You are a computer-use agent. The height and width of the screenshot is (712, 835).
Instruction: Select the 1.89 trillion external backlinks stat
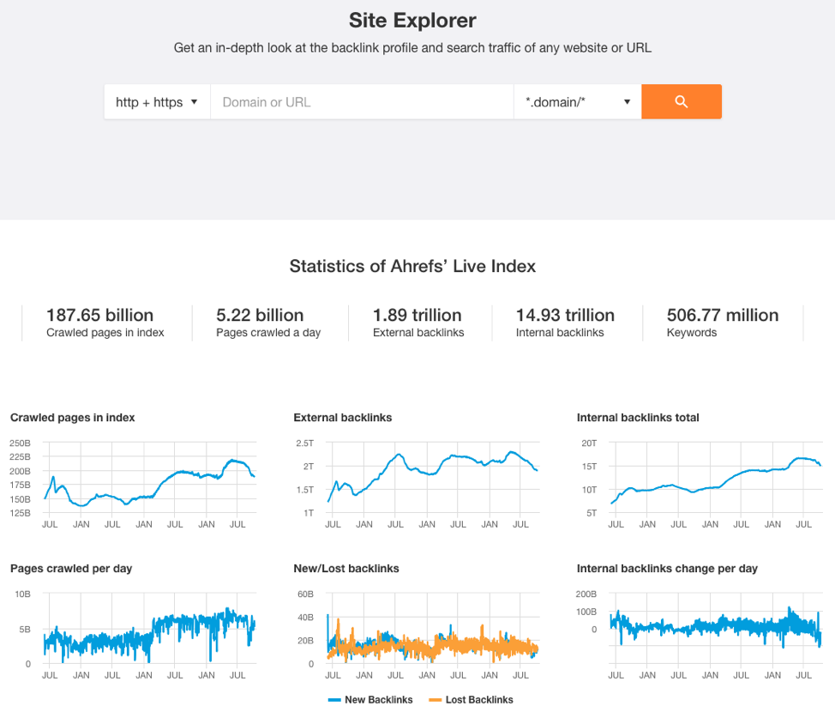click(418, 323)
